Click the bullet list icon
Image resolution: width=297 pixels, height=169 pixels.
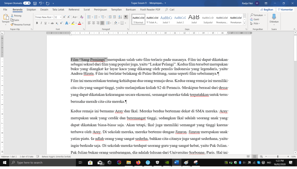(89, 17)
